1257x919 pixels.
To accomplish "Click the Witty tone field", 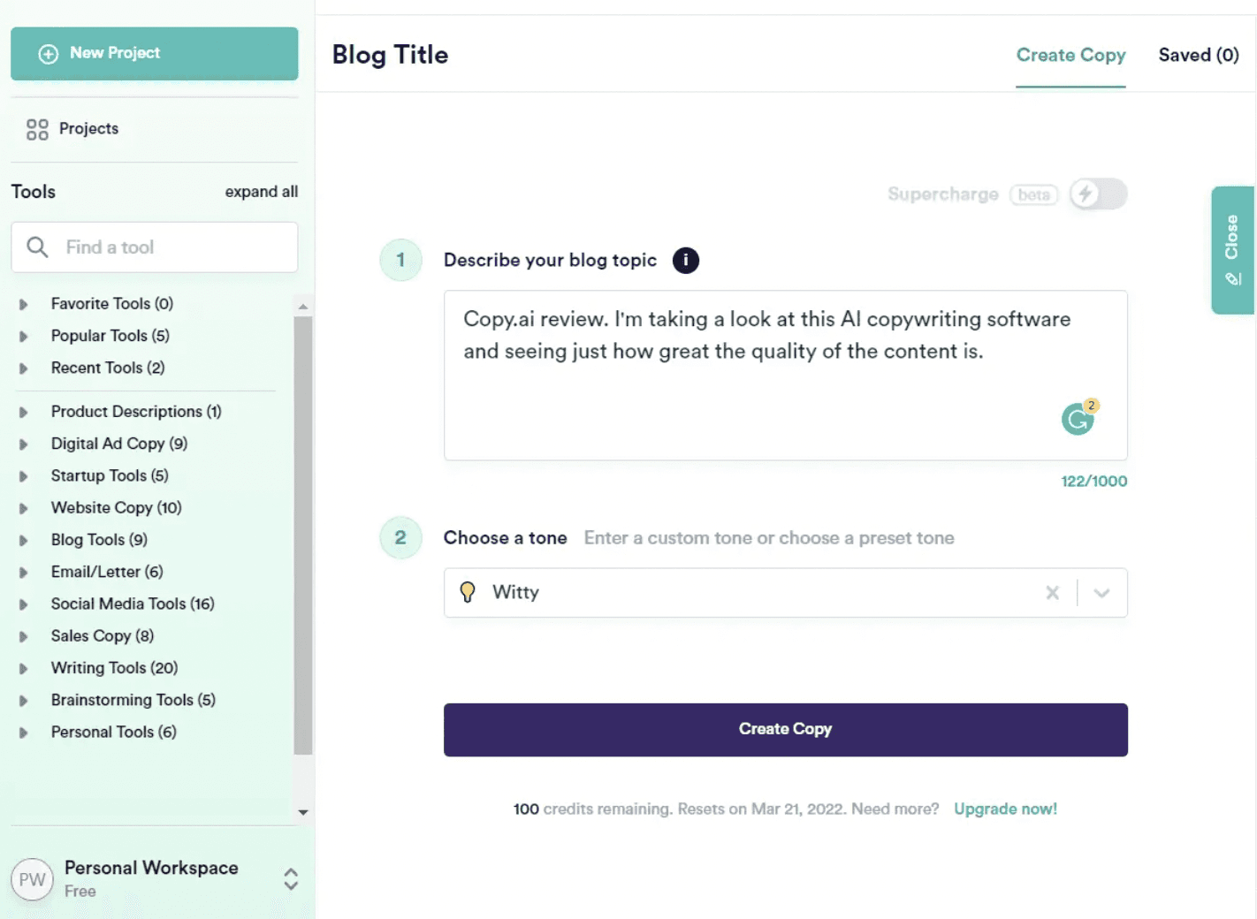I will pos(786,593).
